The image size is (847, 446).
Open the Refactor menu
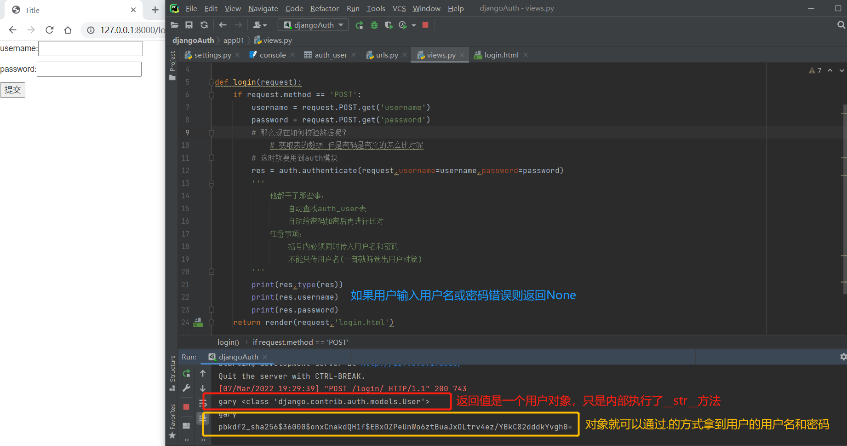click(324, 8)
